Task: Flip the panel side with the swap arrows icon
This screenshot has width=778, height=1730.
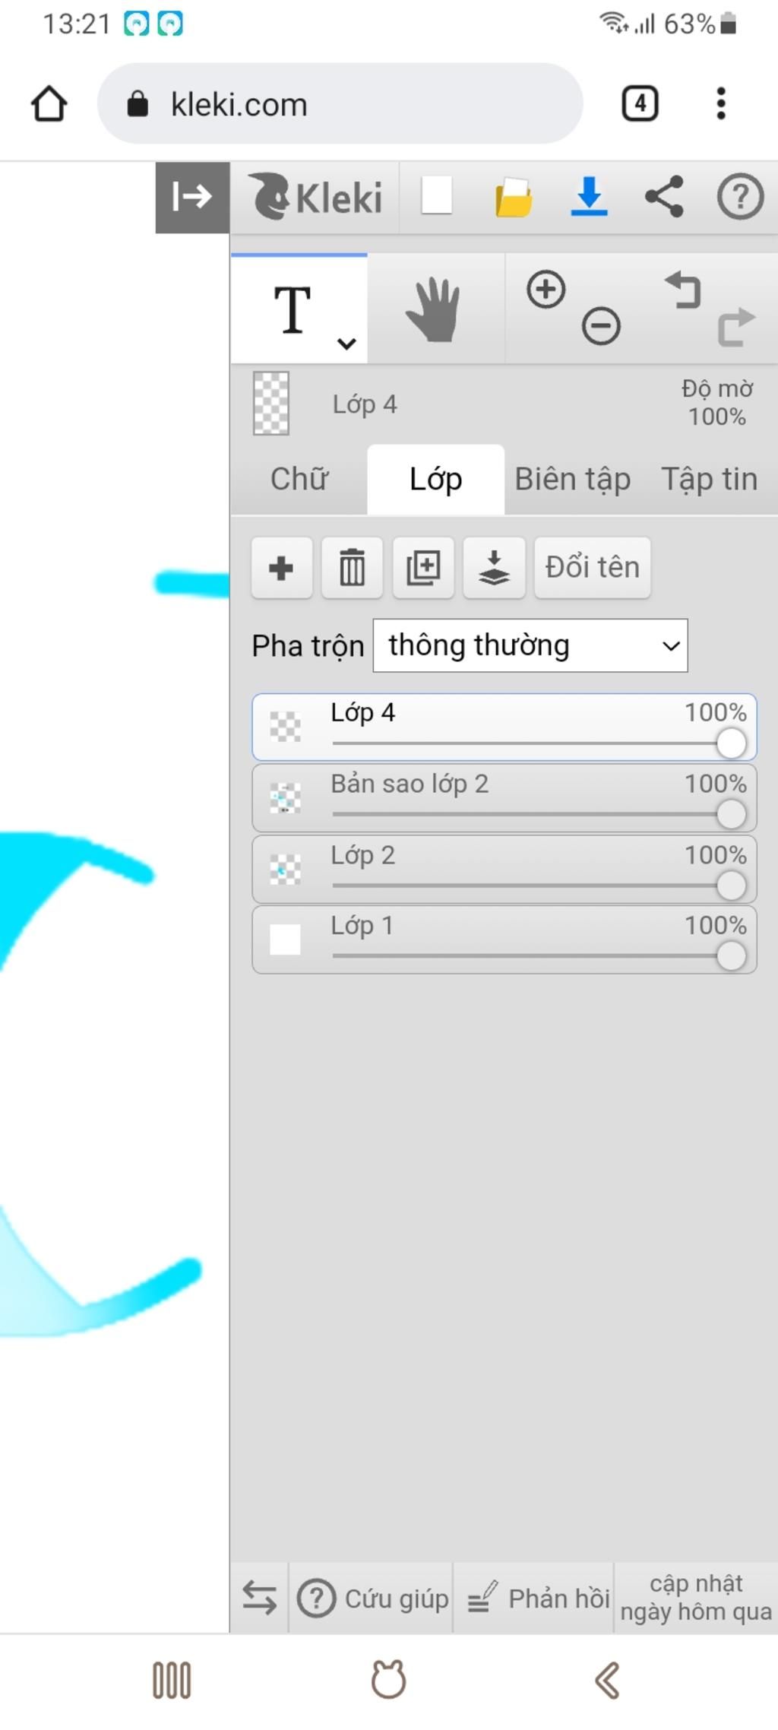Action: coord(259,1598)
